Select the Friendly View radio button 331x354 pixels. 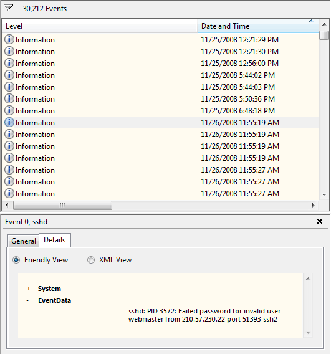pyautogui.click(x=16, y=260)
